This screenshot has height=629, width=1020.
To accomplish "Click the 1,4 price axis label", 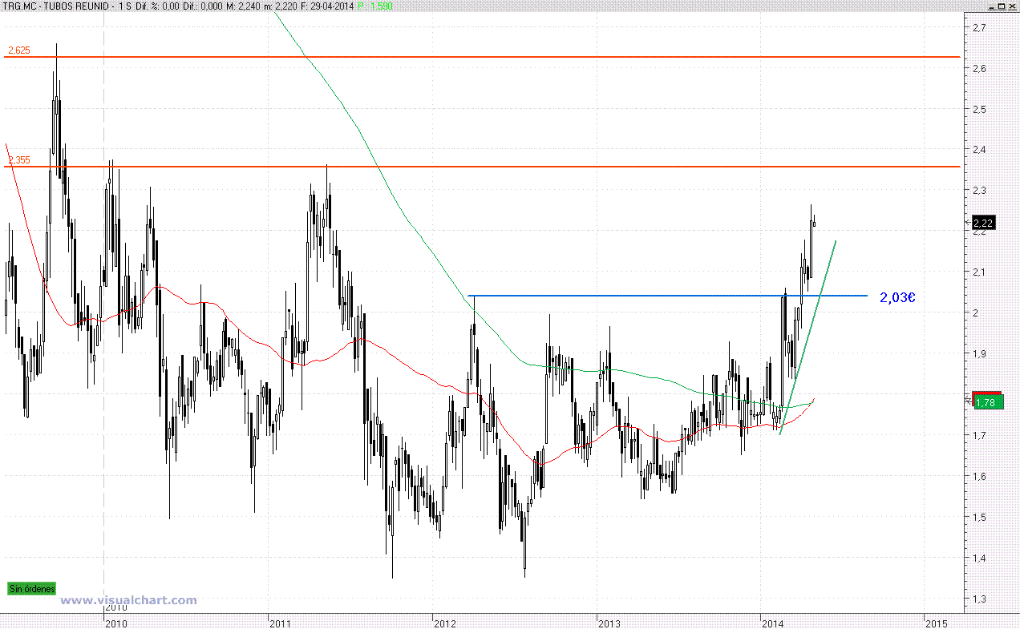I will pos(978,558).
